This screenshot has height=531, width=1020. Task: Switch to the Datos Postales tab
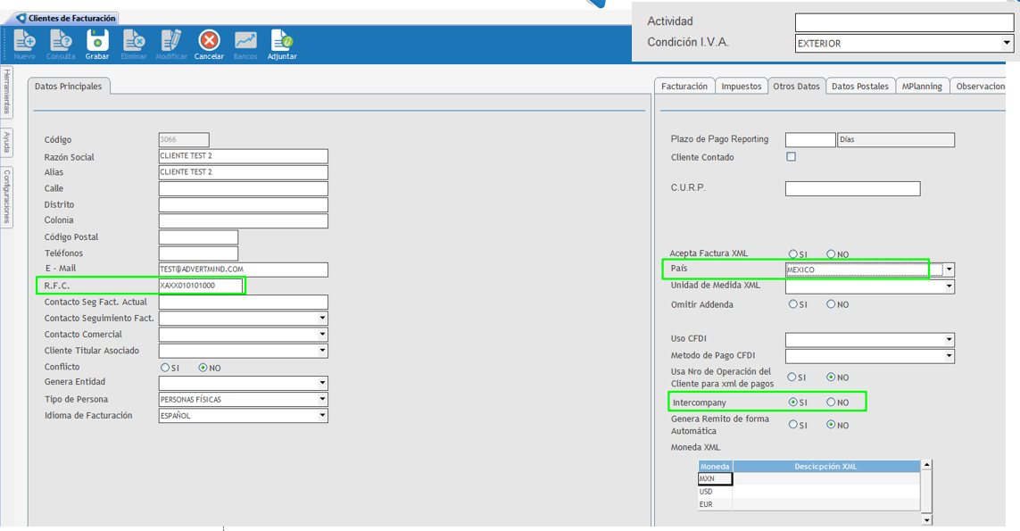point(860,86)
